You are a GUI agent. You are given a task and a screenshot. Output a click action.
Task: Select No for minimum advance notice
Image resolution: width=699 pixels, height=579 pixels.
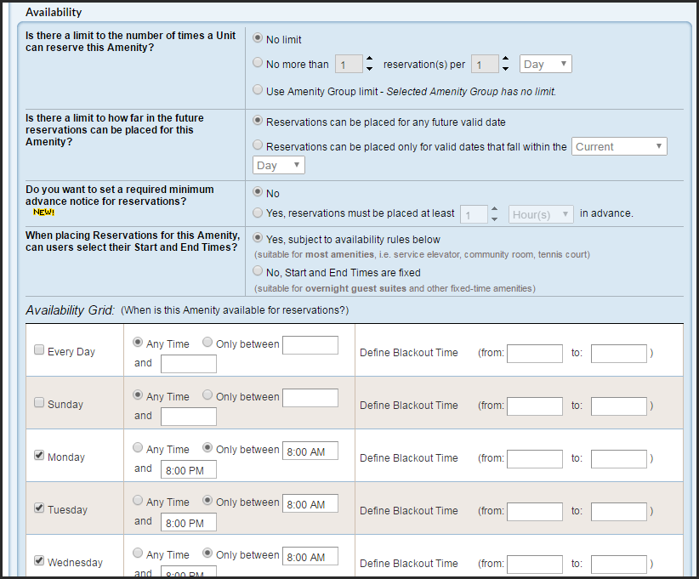tap(258, 192)
